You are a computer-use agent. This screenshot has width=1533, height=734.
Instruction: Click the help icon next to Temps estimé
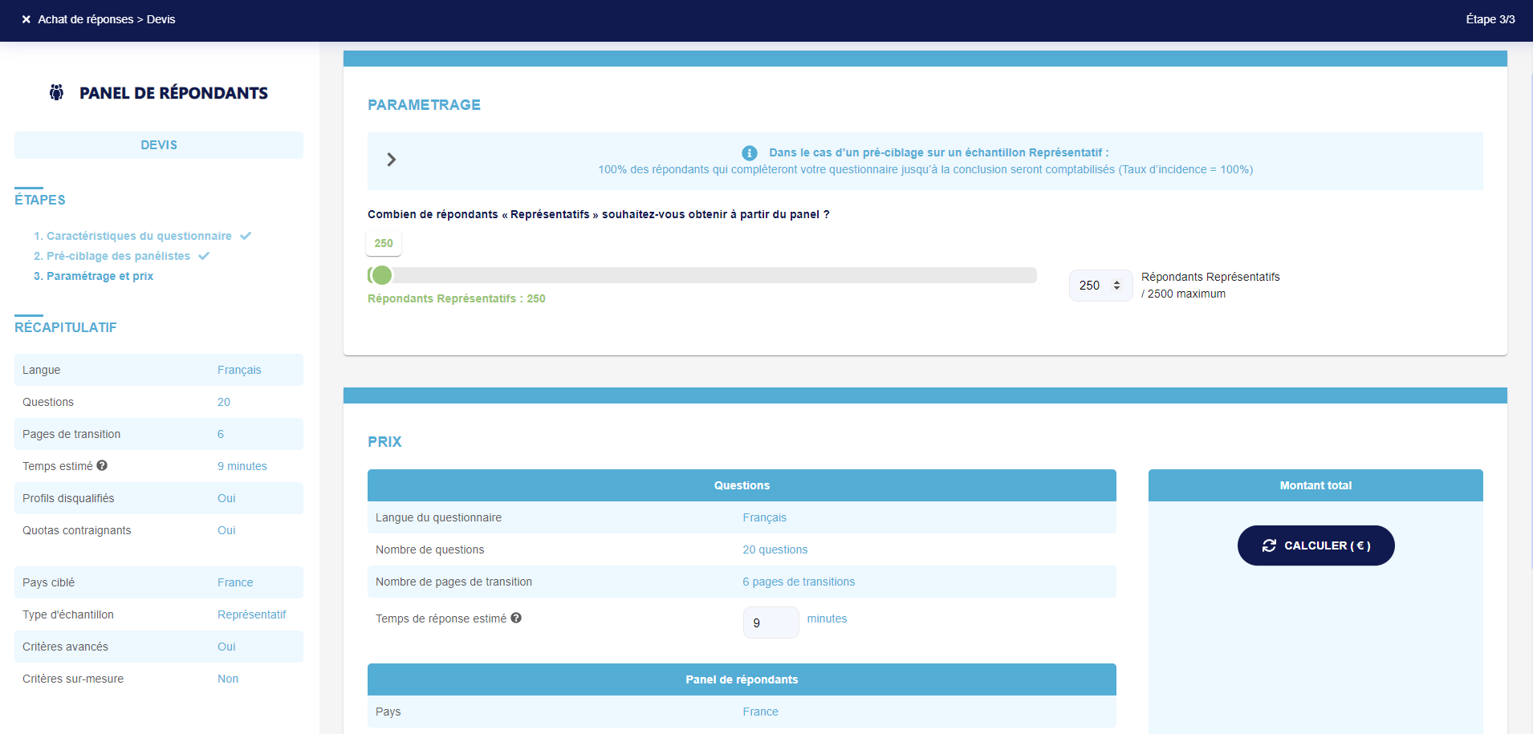(101, 465)
